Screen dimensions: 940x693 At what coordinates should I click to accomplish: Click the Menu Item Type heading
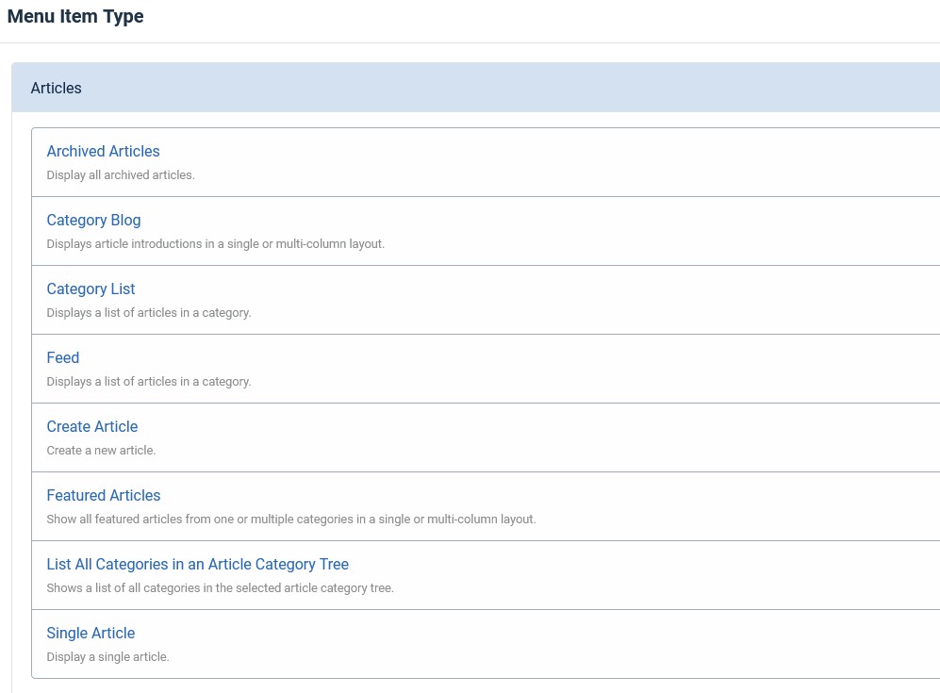coord(75,16)
